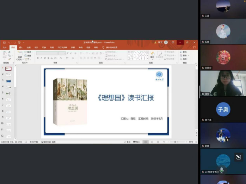Switch to the Insert (插入) tab
The image size is (246, 184).
pyautogui.click(x=21, y=47)
